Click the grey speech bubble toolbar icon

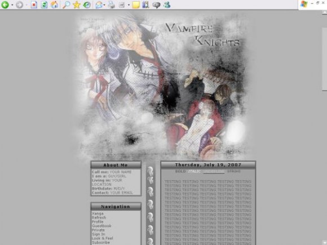click(x=156, y=5)
